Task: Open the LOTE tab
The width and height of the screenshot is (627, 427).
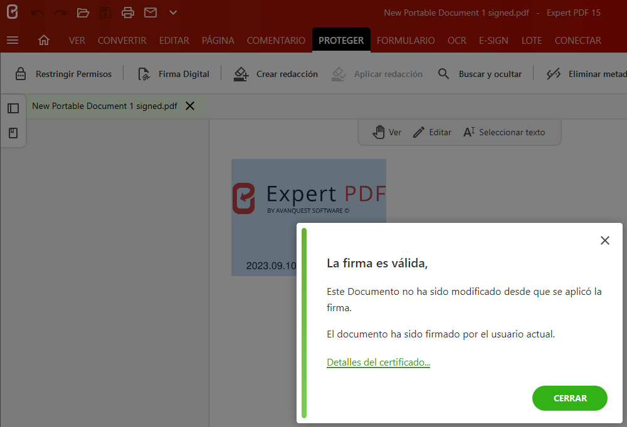Action: point(532,40)
